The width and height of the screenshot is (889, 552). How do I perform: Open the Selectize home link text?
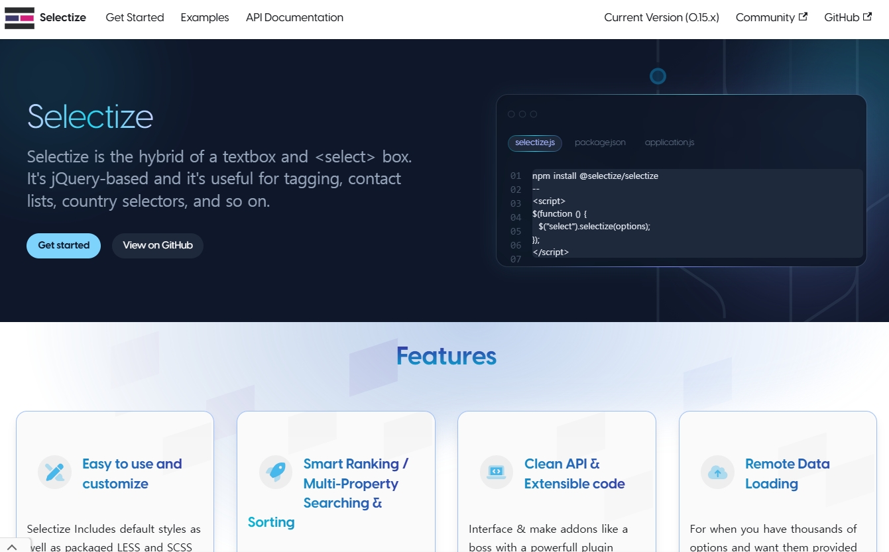tap(63, 18)
